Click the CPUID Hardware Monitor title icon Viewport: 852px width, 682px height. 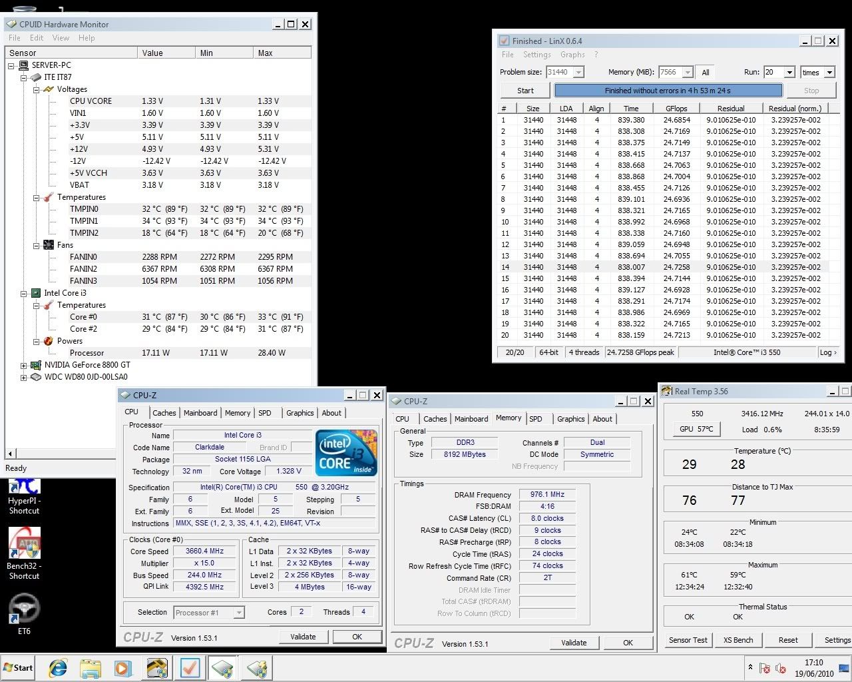(11, 24)
